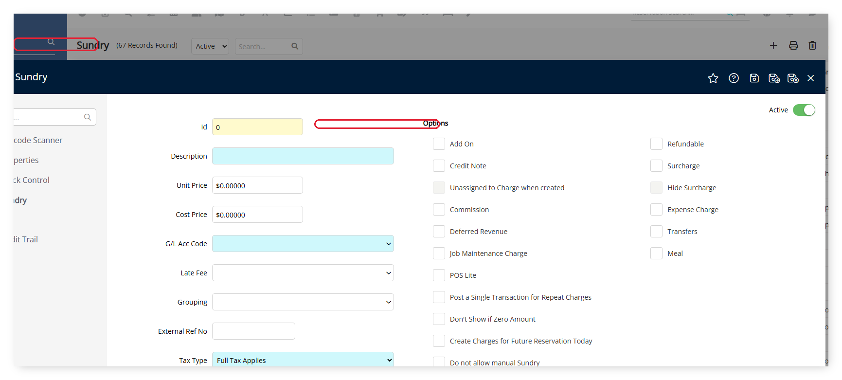Check the Add On option
The width and height of the screenshot is (842, 380).
coord(439,144)
